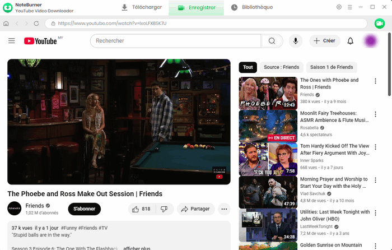Open options for Utilities Last Week Tonight video
This screenshot has width=392, height=250.
tap(375, 212)
